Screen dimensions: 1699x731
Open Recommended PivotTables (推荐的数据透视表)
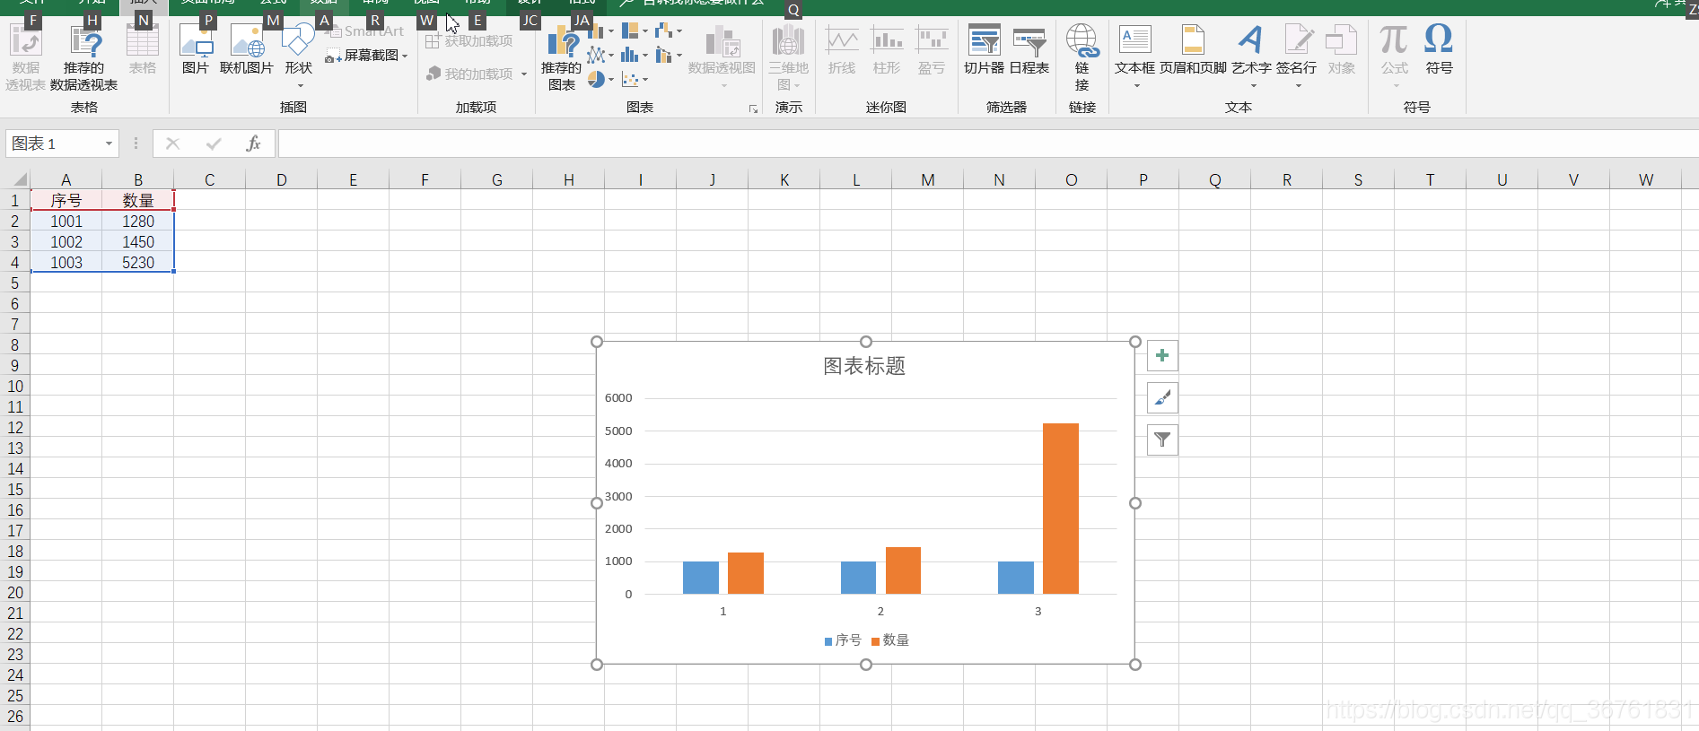(83, 57)
